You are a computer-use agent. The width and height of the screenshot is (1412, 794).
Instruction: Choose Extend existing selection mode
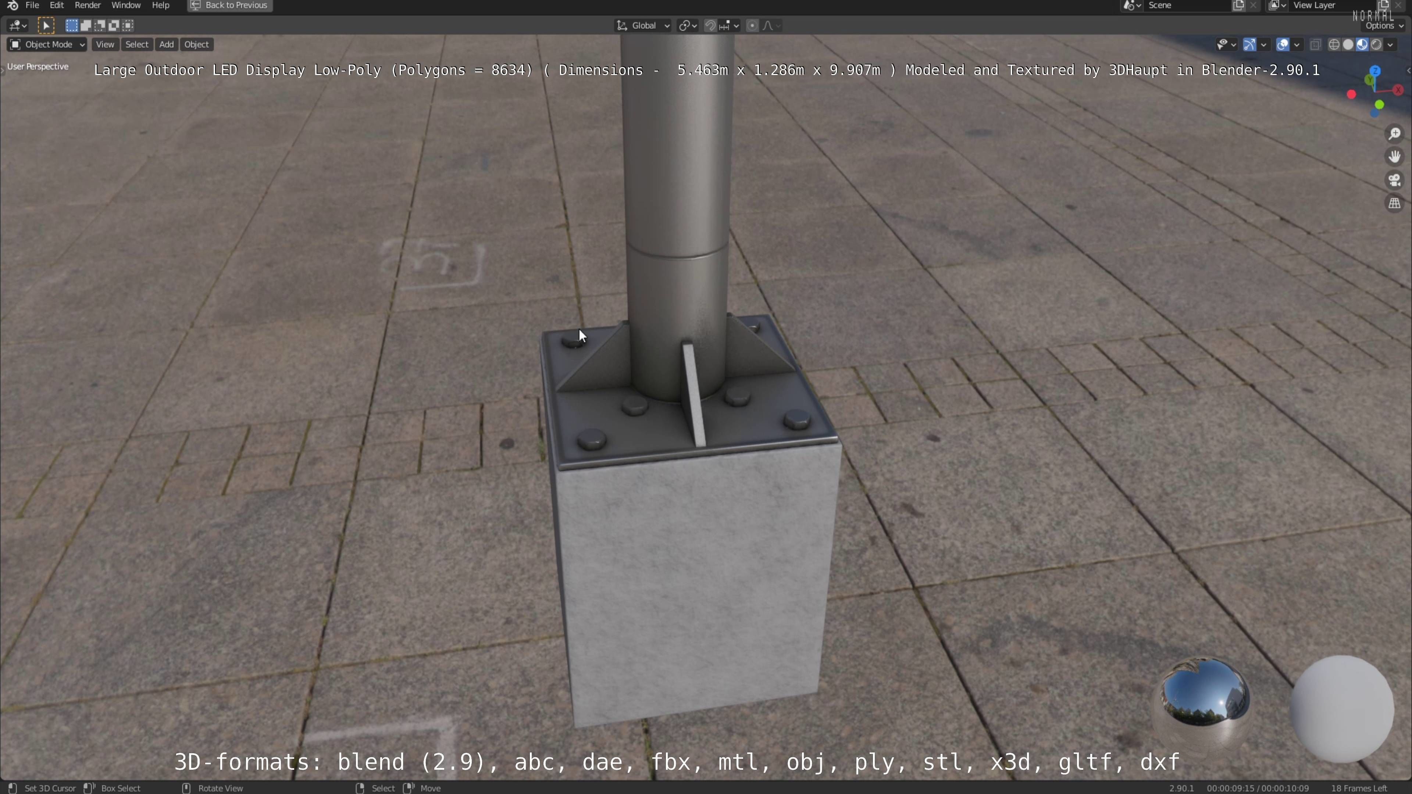click(86, 25)
